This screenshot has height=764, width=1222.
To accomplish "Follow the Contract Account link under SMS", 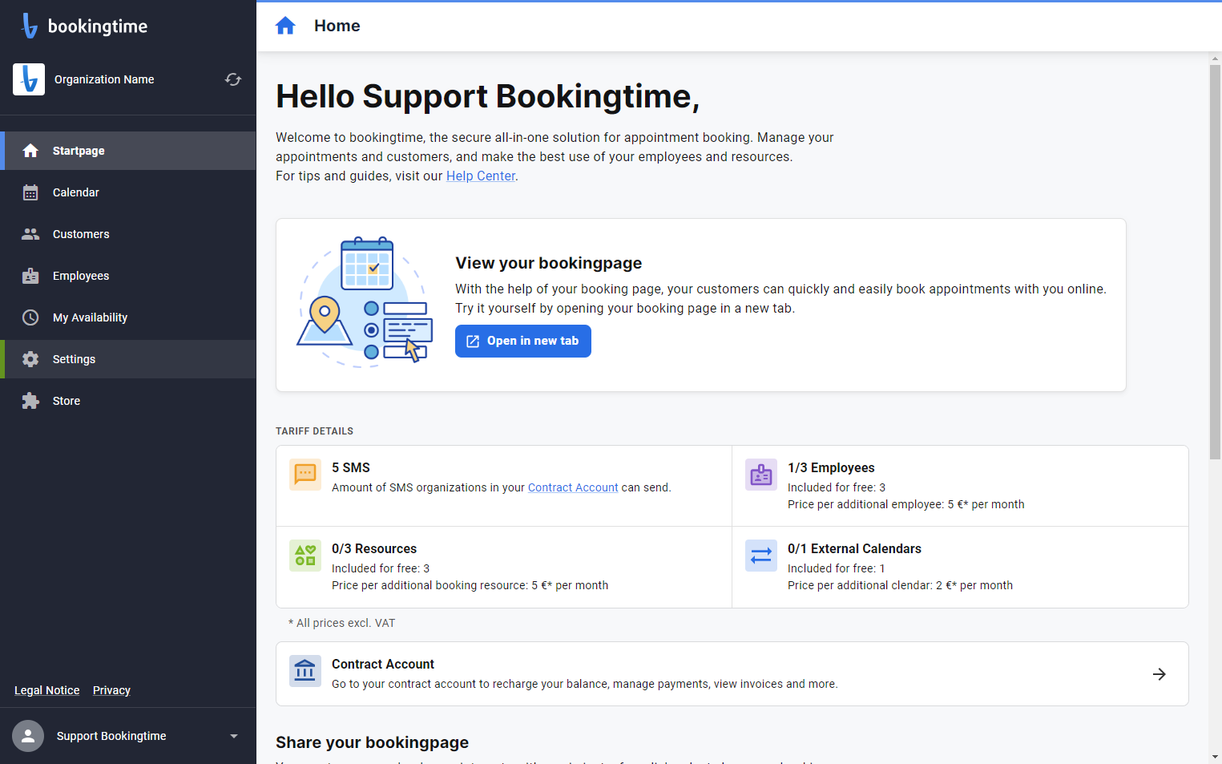I will coord(573,487).
